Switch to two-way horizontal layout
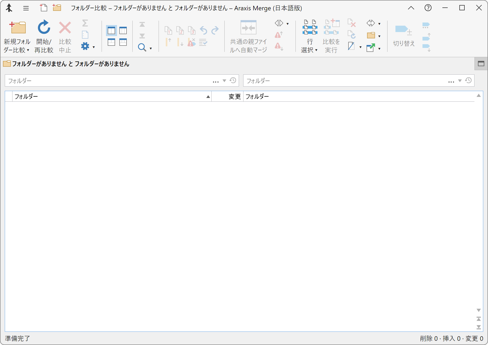 pyautogui.click(x=111, y=42)
